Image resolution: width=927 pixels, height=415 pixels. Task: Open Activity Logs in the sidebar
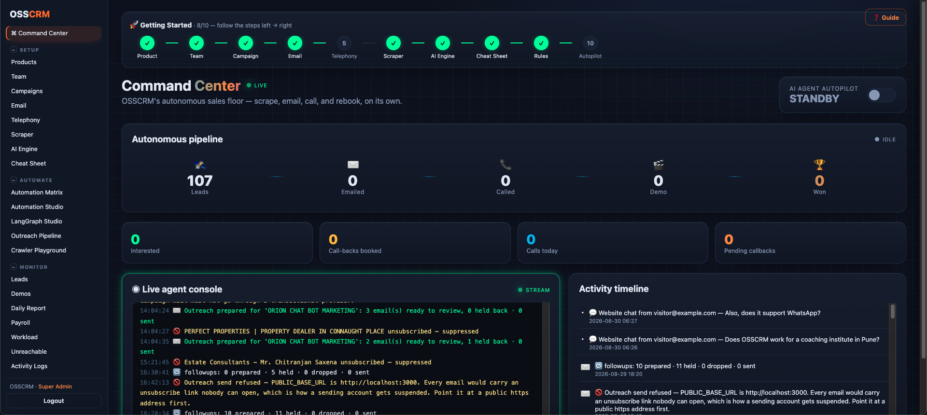54,366
